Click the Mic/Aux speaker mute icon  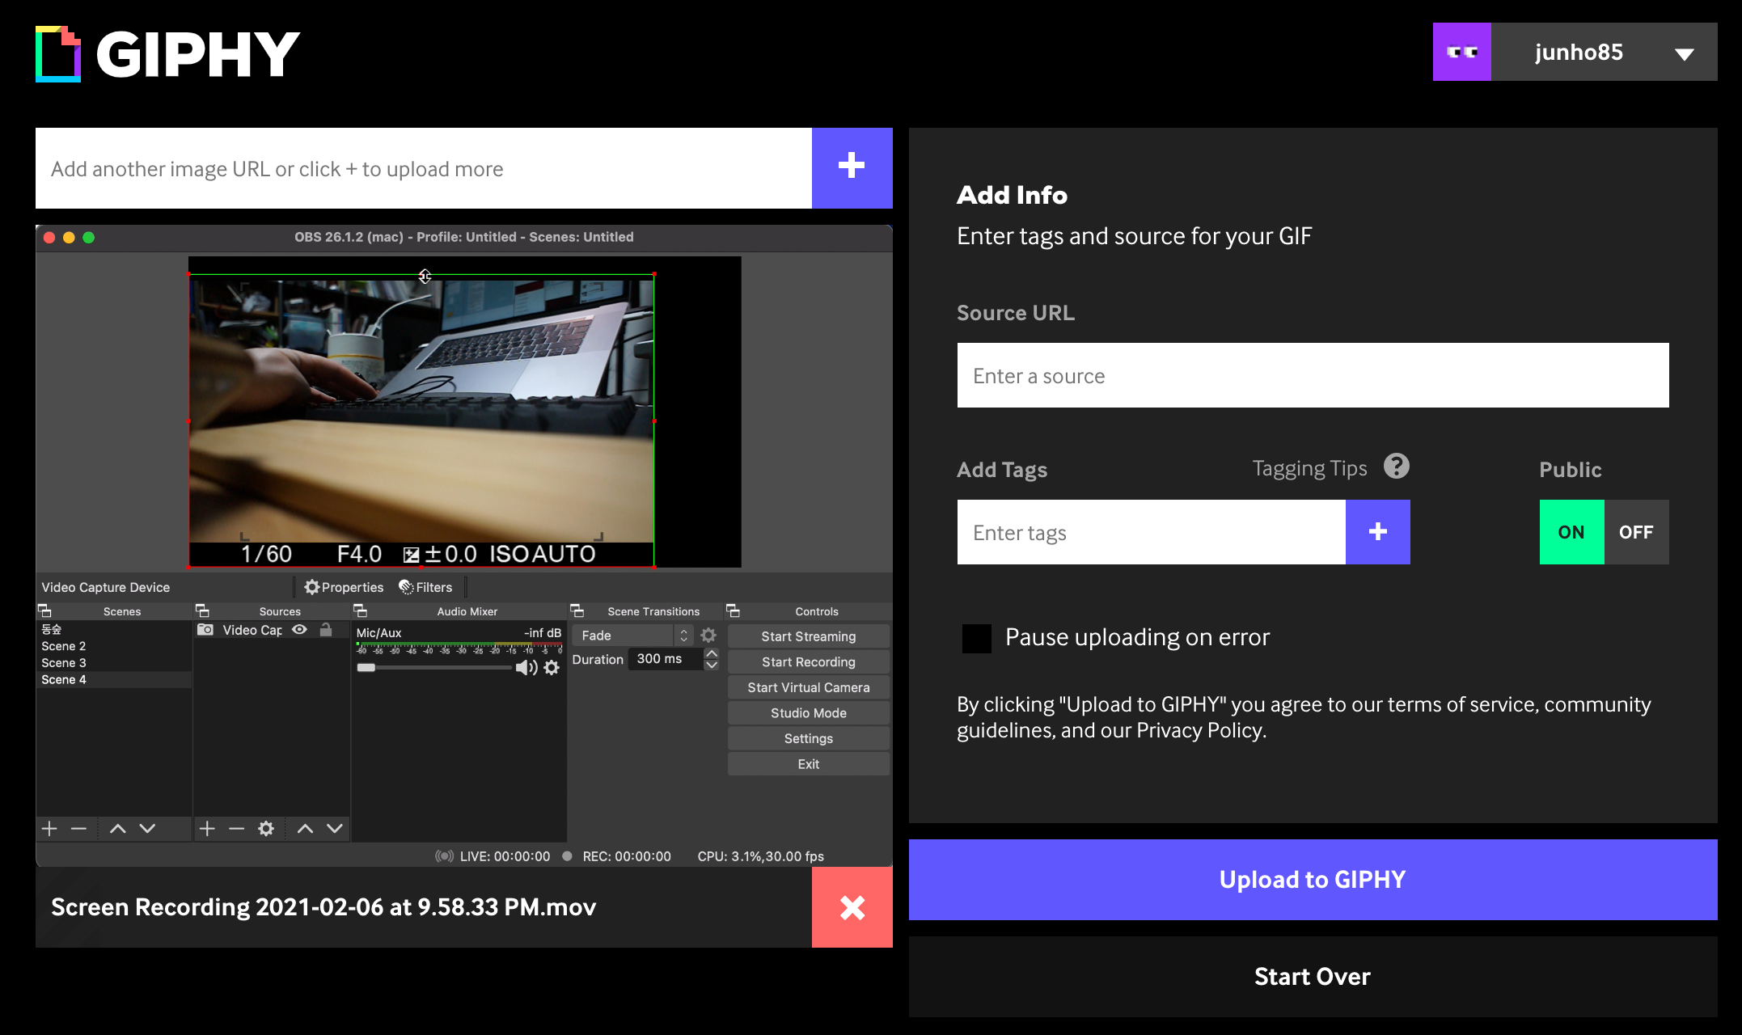526,667
